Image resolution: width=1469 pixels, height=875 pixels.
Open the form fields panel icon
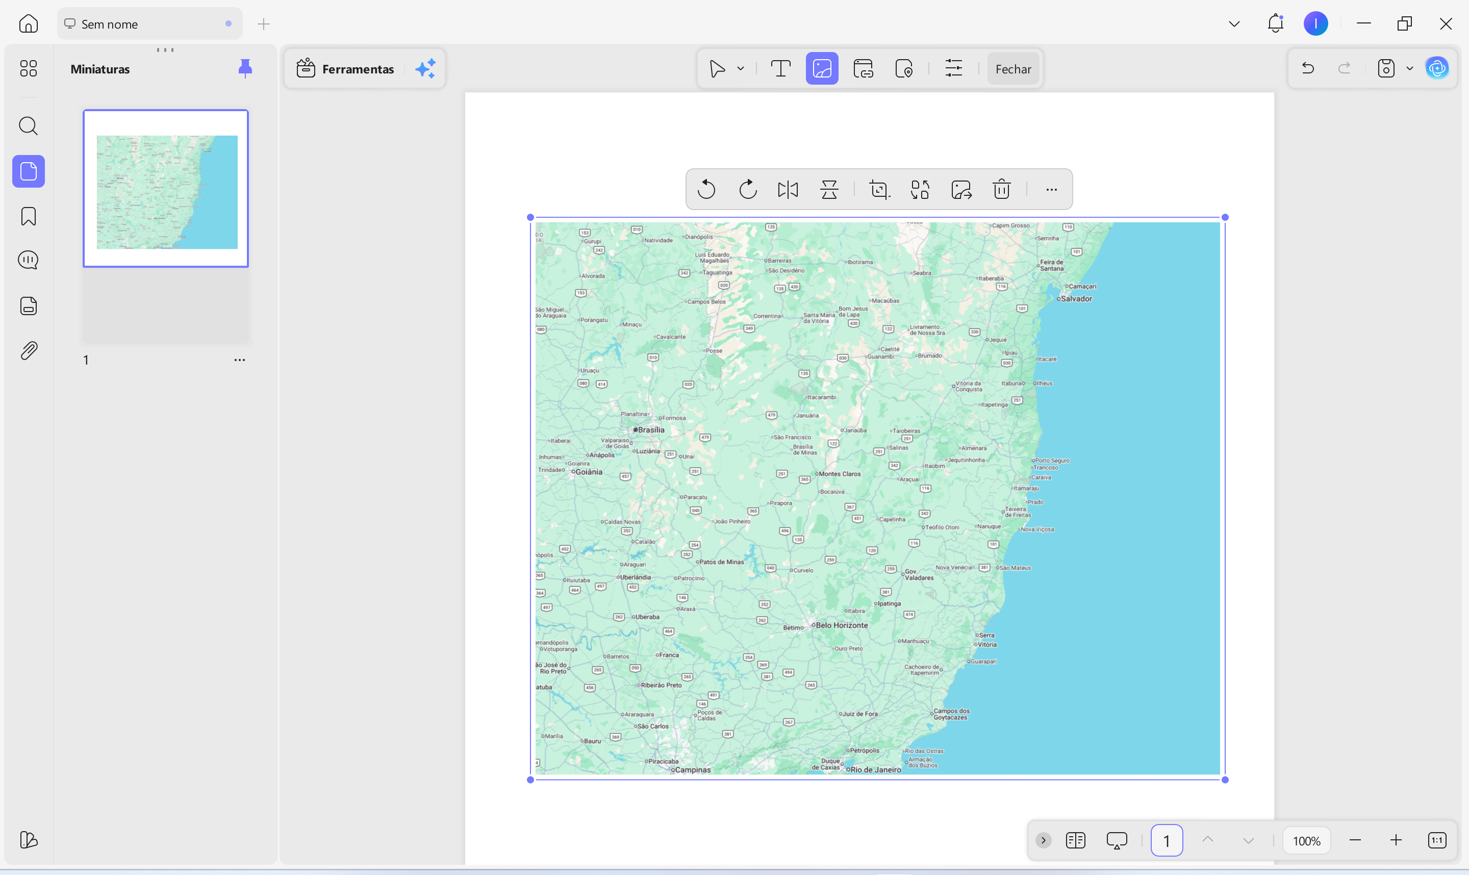coord(28,306)
